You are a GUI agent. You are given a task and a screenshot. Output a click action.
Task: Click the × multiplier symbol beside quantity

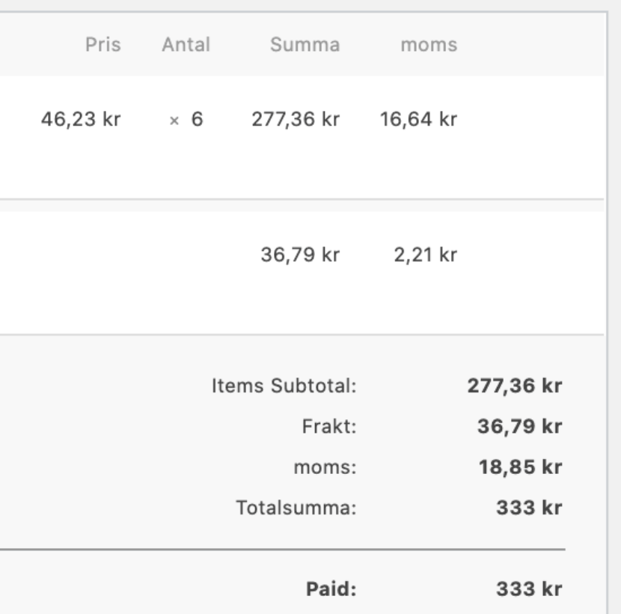[174, 121]
